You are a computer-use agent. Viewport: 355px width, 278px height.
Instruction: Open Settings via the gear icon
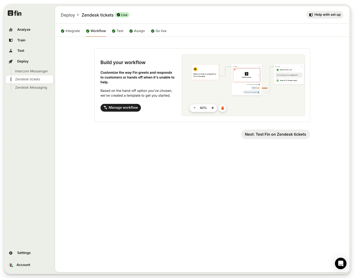pos(11,253)
